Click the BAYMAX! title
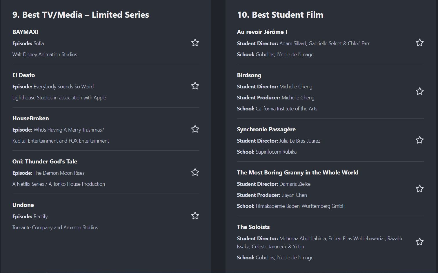 click(x=25, y=32)
